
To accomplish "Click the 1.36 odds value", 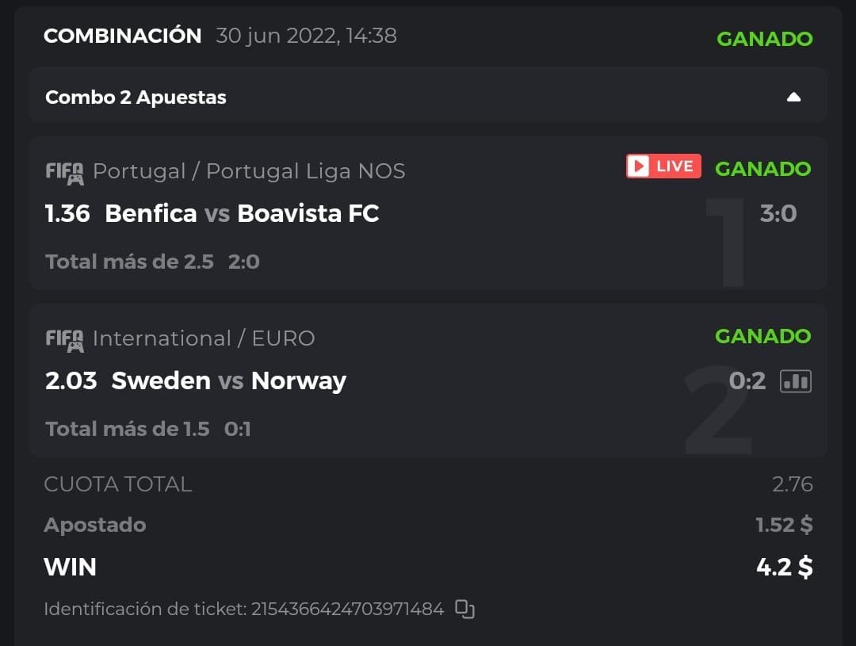I will (x=67, y=213).
